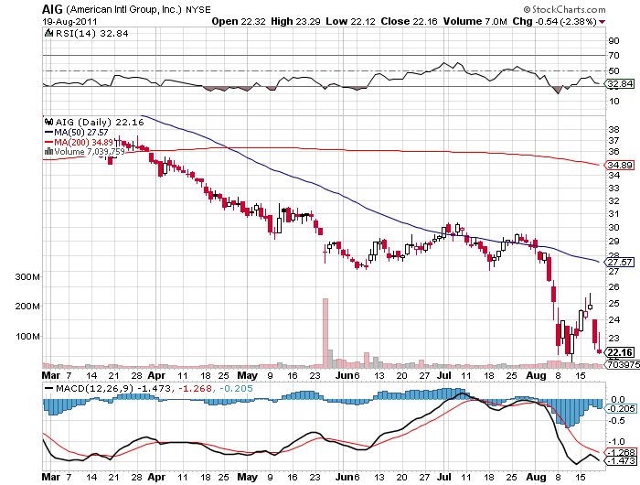Click the Jul label on the price chart date axis

[444, 375]
